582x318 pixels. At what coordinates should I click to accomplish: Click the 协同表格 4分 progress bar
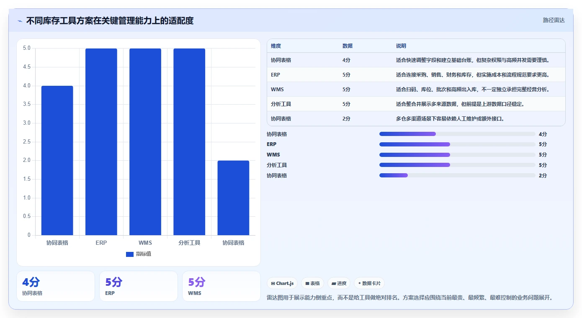[457, 134]
